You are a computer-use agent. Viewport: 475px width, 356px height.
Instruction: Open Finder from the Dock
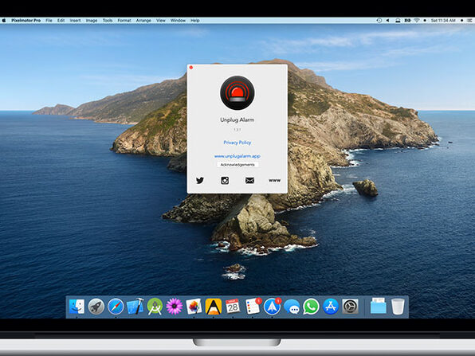coord(77,307)
